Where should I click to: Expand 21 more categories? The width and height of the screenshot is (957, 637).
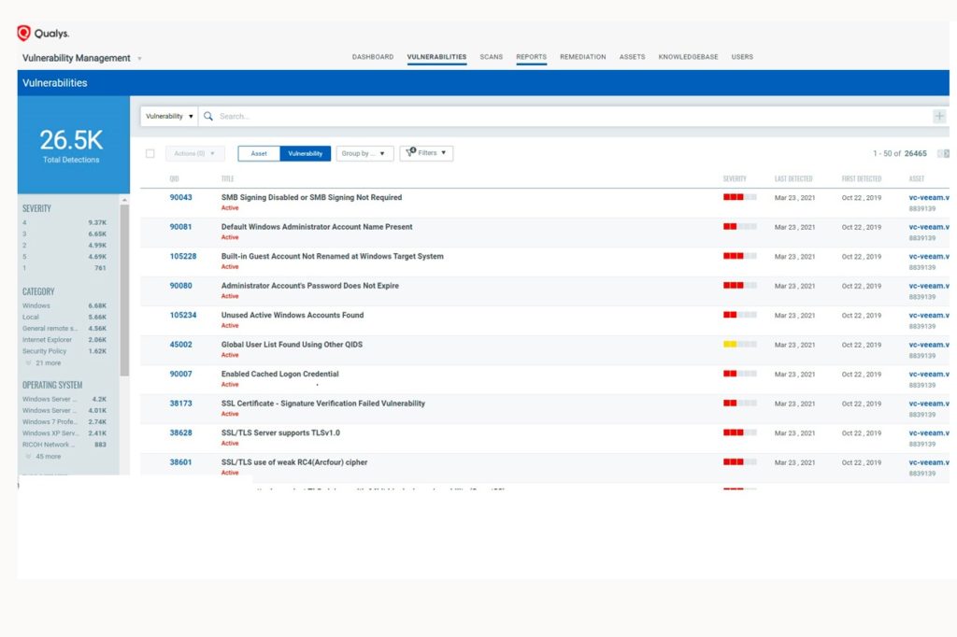point(43,363)
